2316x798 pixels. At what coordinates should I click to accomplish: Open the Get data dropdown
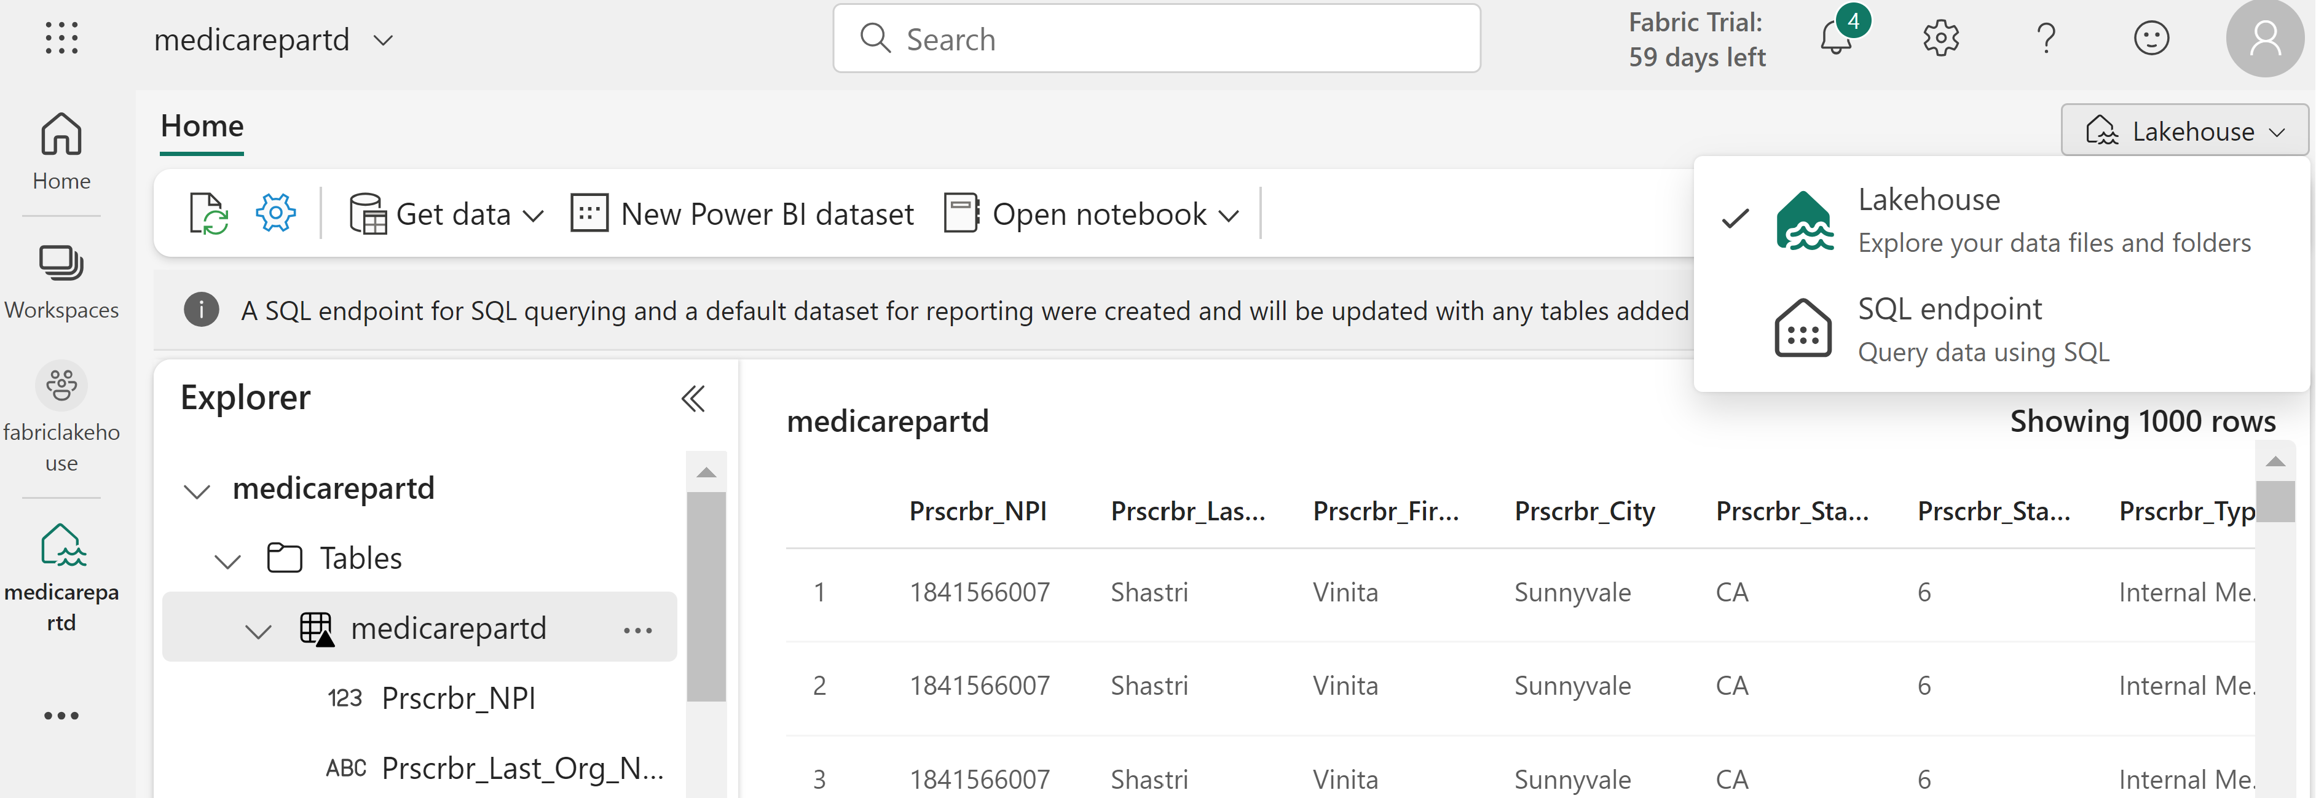(447, 214)
